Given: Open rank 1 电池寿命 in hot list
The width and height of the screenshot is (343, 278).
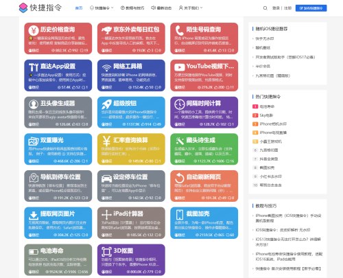Looking at the screenshot, I should (x=267, y=106).
